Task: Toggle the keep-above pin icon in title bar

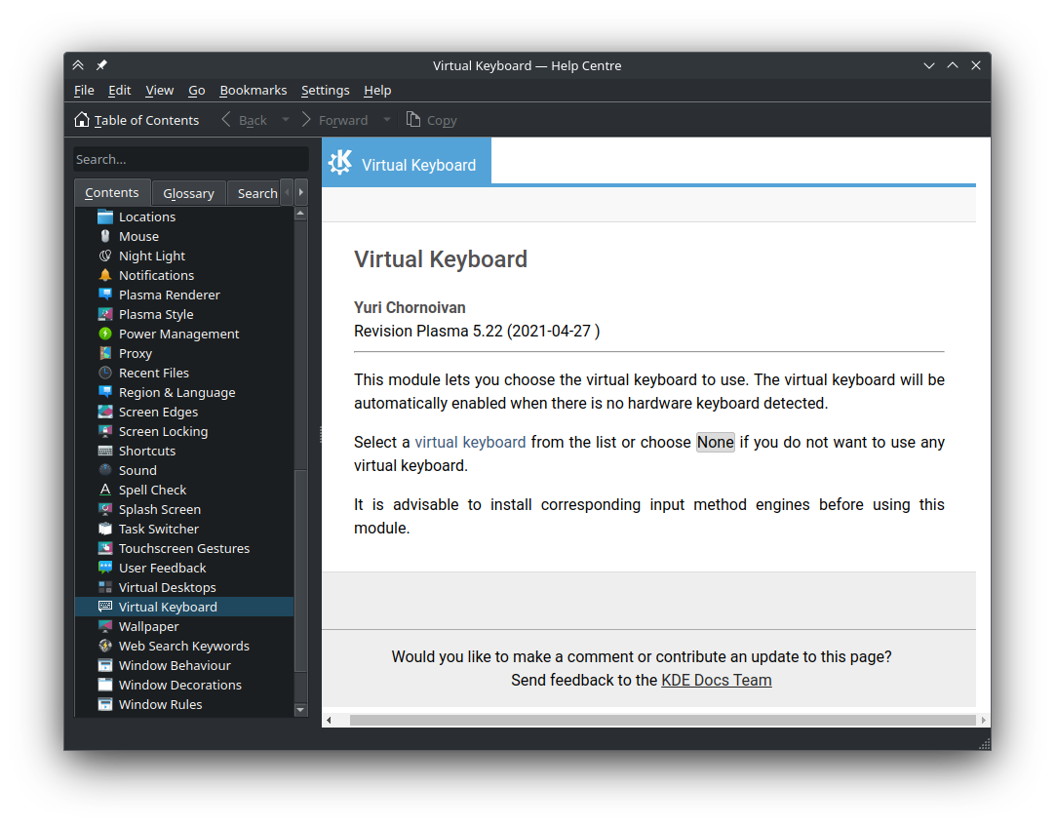Action: coord(101,65)
